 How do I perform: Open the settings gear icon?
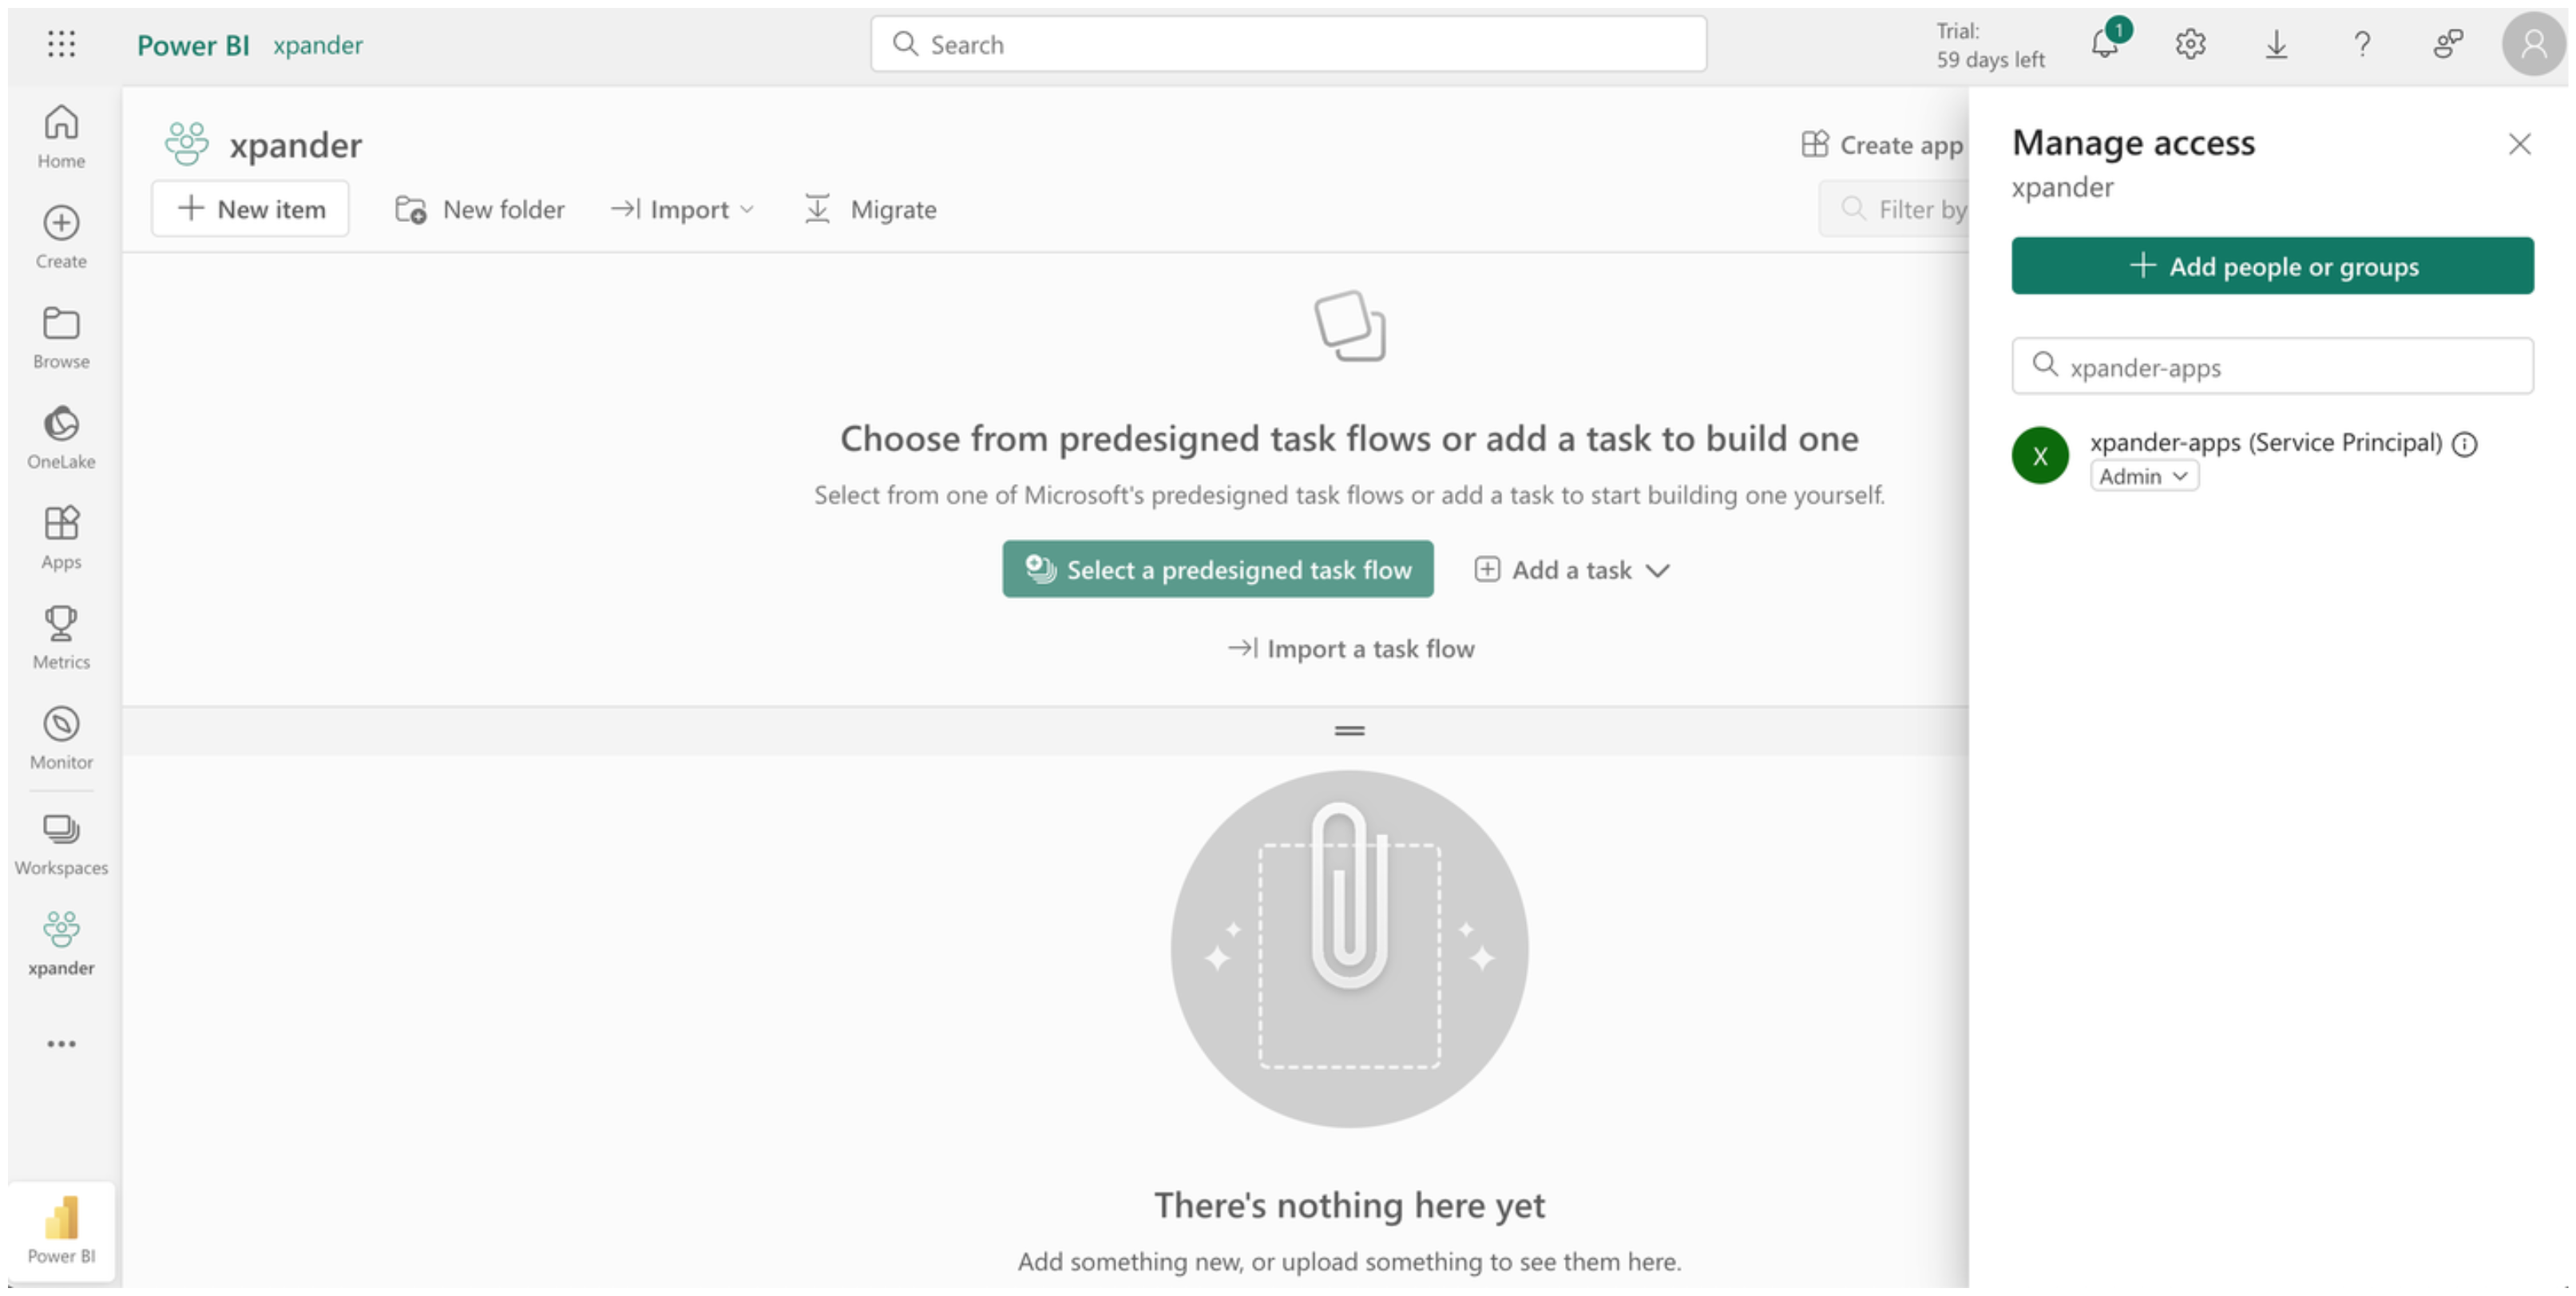[x=2190, y=44]
